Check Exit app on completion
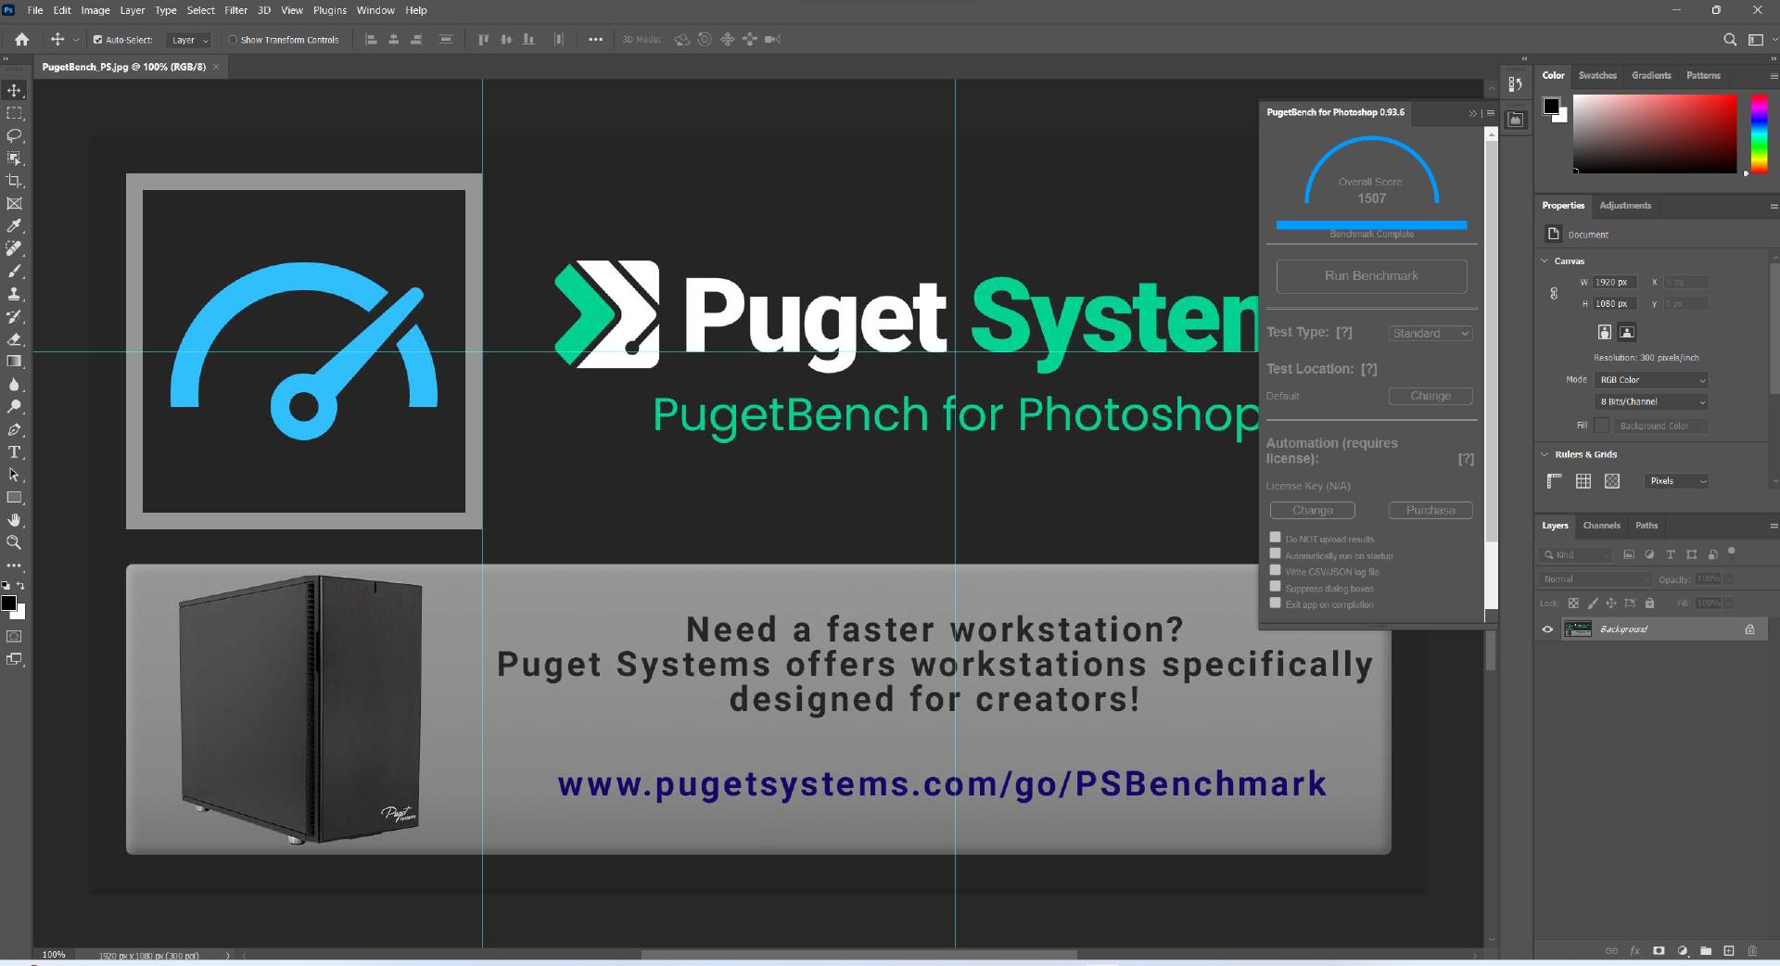The height and width of the screenshot is (966, 1780). coord(1275,604)
